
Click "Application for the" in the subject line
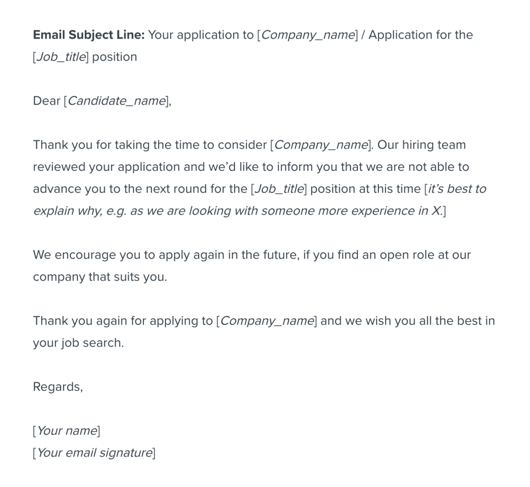421,35
